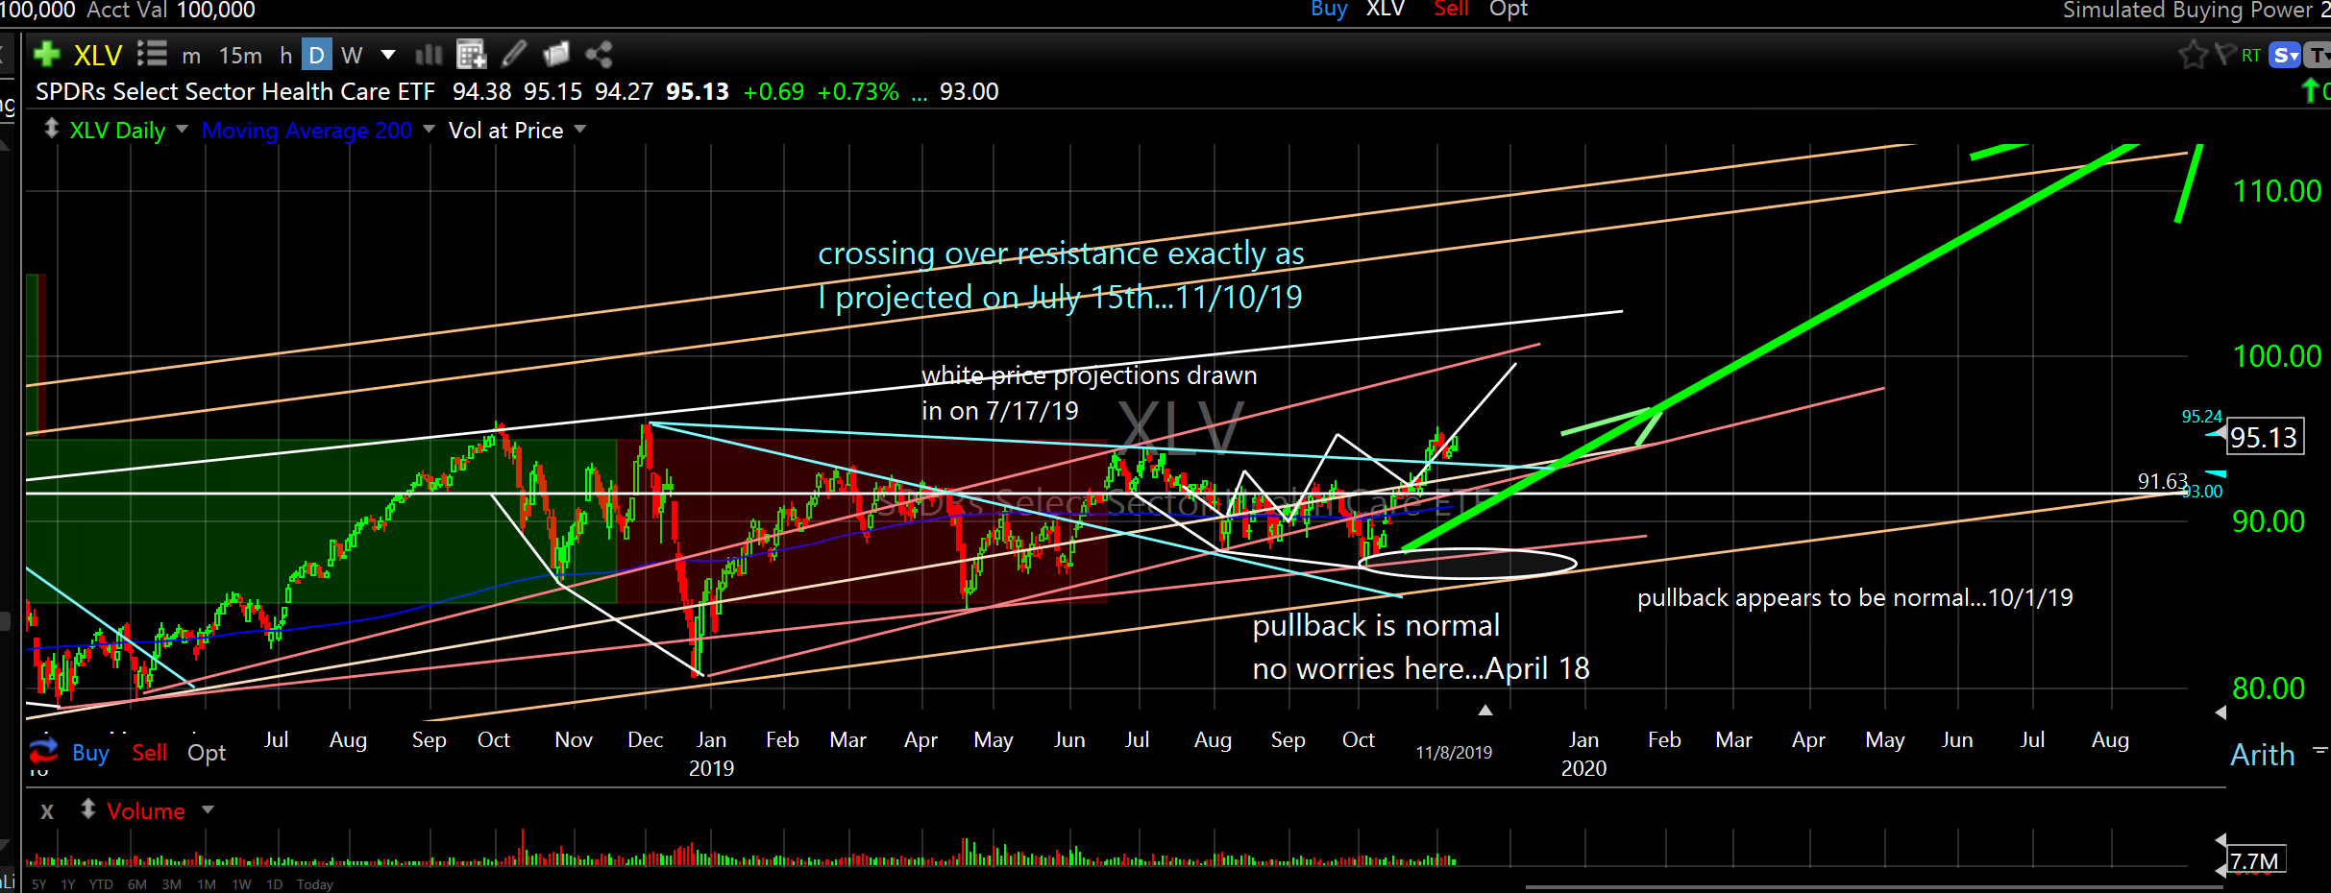Click the horizontal scrollbar at chart bottom
Image resolution: width=2331 pixels, height=893 pixels.
click(x=1874, y=886)
